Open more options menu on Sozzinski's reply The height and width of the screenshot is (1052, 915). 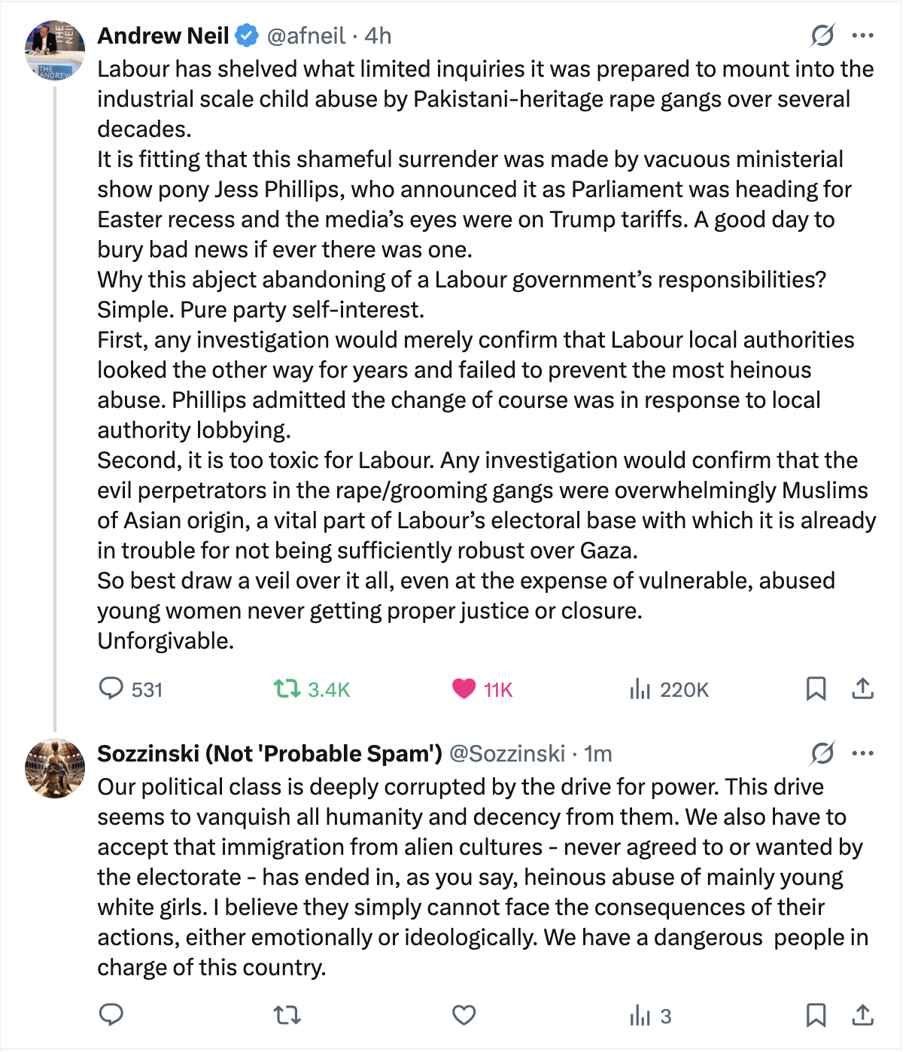(862, 753)
